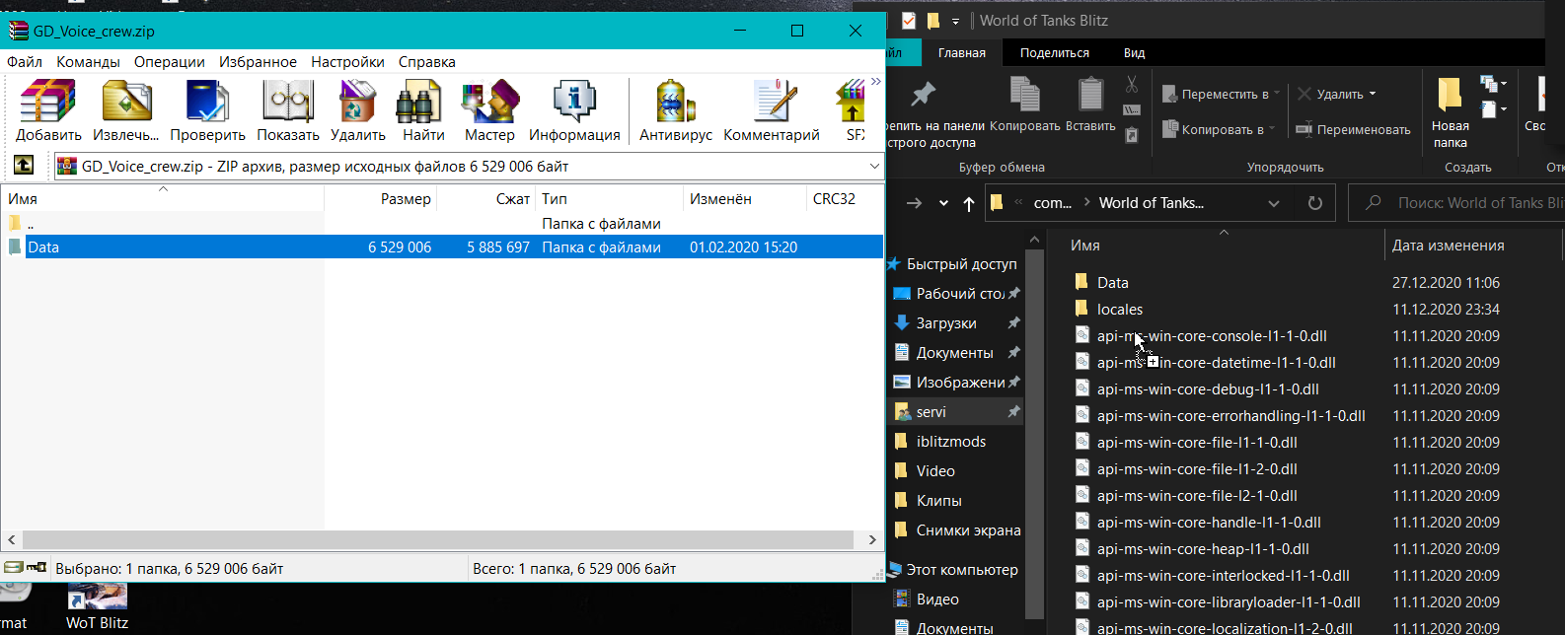Viewport: 1565px width, 635px height.
Task: Click Переименовать in Explorer ribbon
Action: tap(1353, 129)
